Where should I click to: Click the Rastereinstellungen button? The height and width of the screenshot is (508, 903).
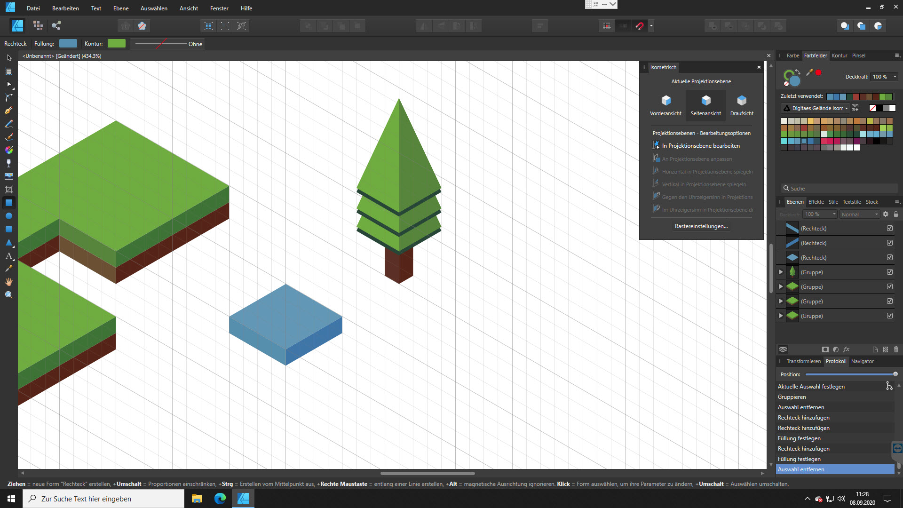(x=701, y=226)
